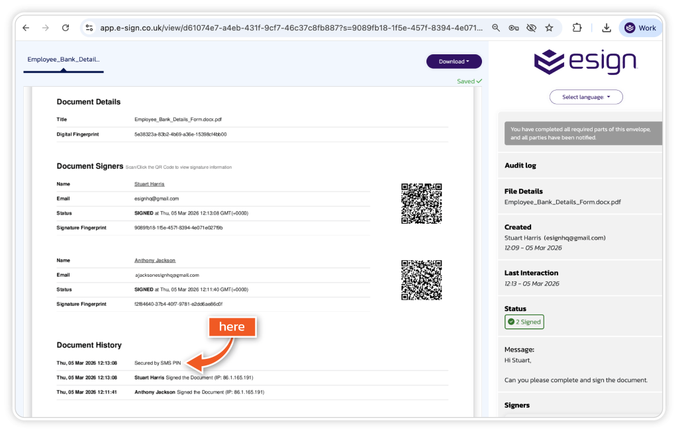This screenshot has height=433, width=678.
Task: Switch to the Employee_Bank_Detail tab
Action: [x=64, y=60]
